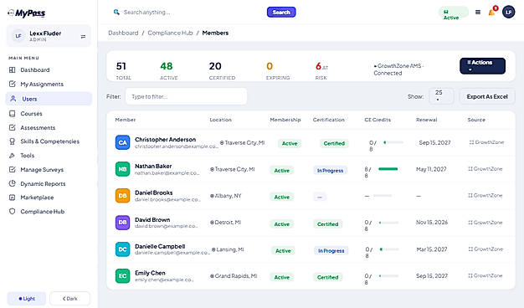Click the 'Lansing, MI' location

pos(228,249)
